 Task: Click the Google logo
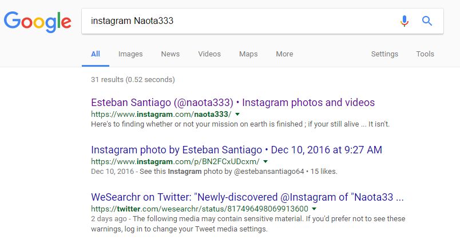click(x=38, y=21)
